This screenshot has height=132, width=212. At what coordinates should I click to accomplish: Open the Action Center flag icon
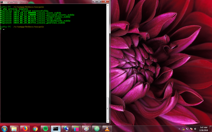[191, 129]
